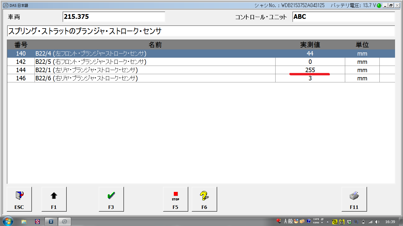The image size is (403, 226).
Task: Click the control unit field showing ABC
Action: (343, 17)
